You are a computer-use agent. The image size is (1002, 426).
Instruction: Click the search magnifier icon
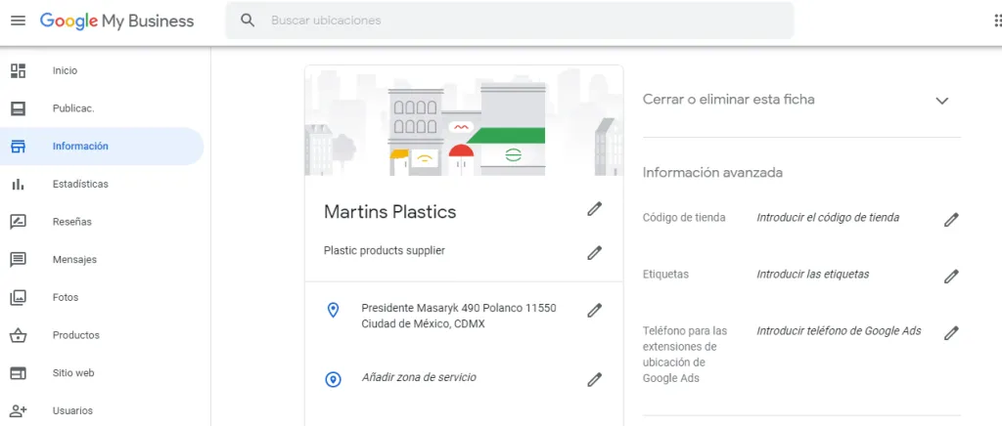[248, 21]
